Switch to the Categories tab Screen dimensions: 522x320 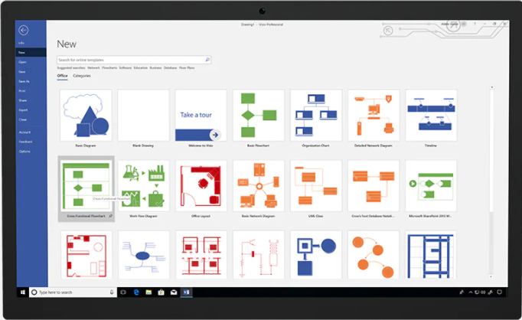82,76
